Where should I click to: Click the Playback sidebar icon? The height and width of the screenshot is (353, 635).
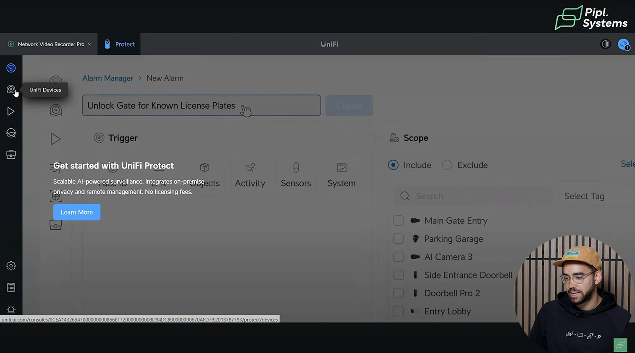point(11,112)
